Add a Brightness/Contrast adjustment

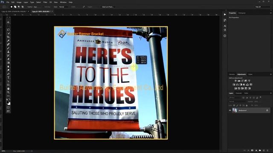(235, 81)
